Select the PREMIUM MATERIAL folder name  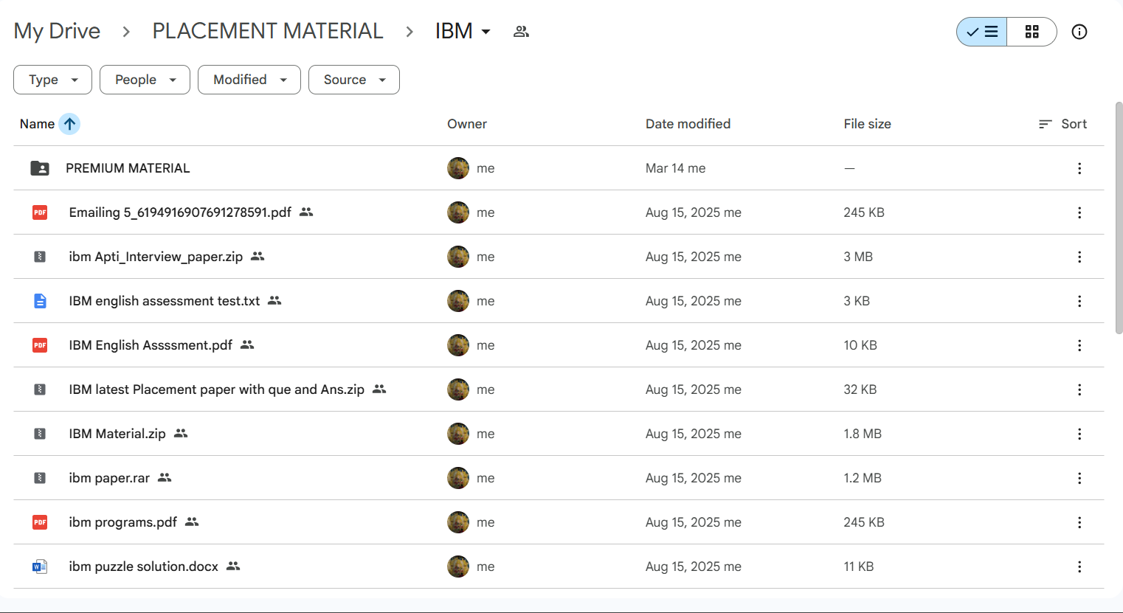coord(128,168)
